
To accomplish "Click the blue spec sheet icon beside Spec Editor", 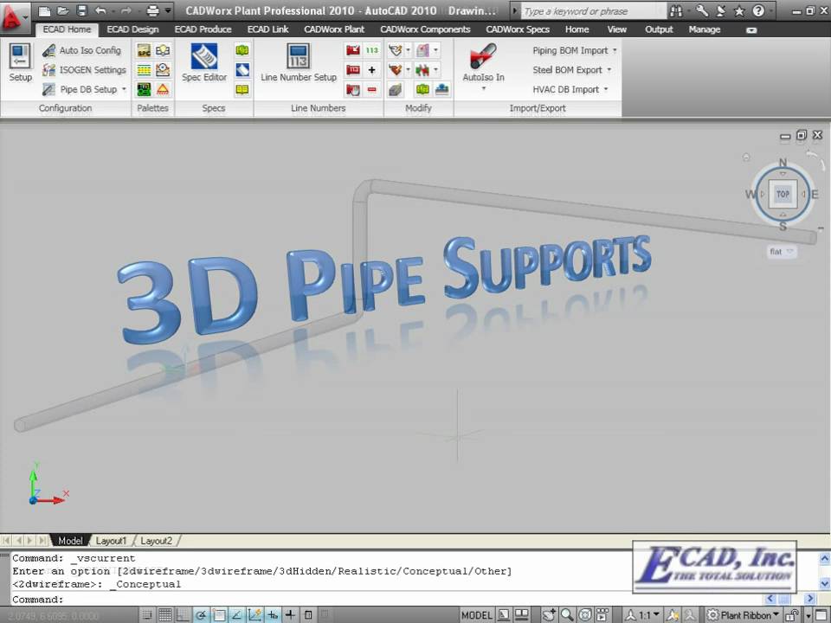I will pyautogui.click(x=242, y=69).
